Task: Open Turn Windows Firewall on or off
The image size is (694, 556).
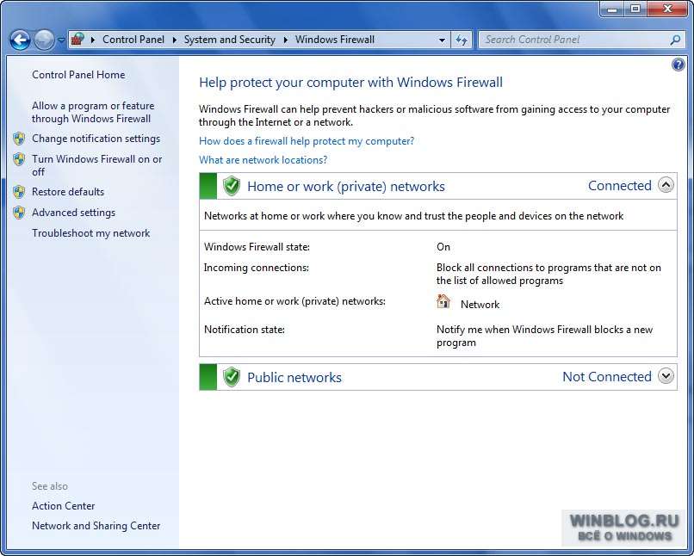Action: (x=97, y=165)
